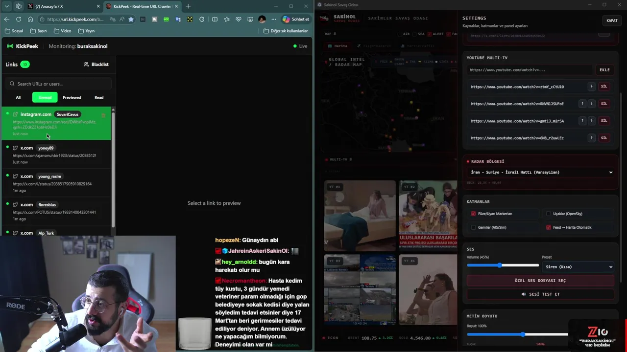Add YouTube URL with EKLE button
The image size is (627, 352).
tap(604, 70)
